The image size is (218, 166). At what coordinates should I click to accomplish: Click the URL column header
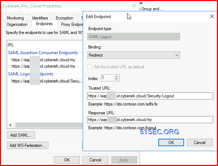click(x=11, y=45)
